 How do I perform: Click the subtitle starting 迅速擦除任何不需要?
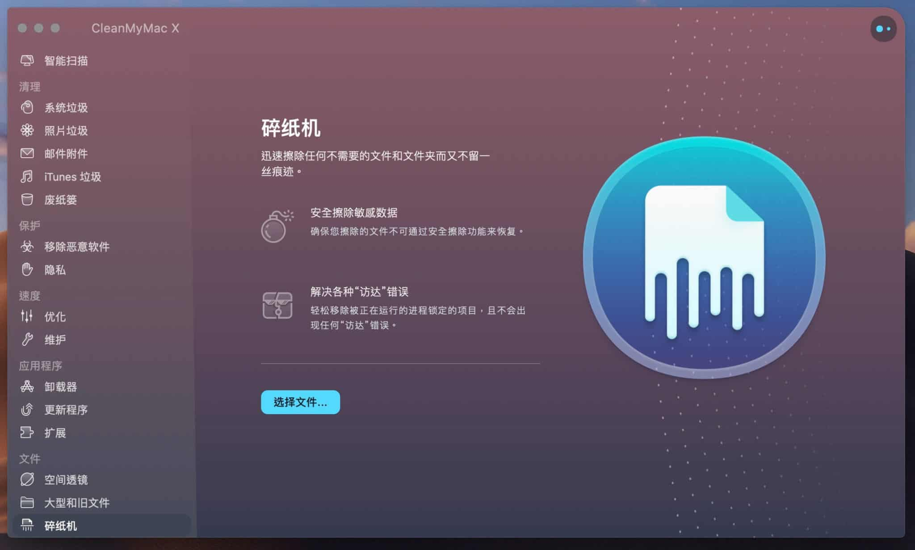[376, 164]
